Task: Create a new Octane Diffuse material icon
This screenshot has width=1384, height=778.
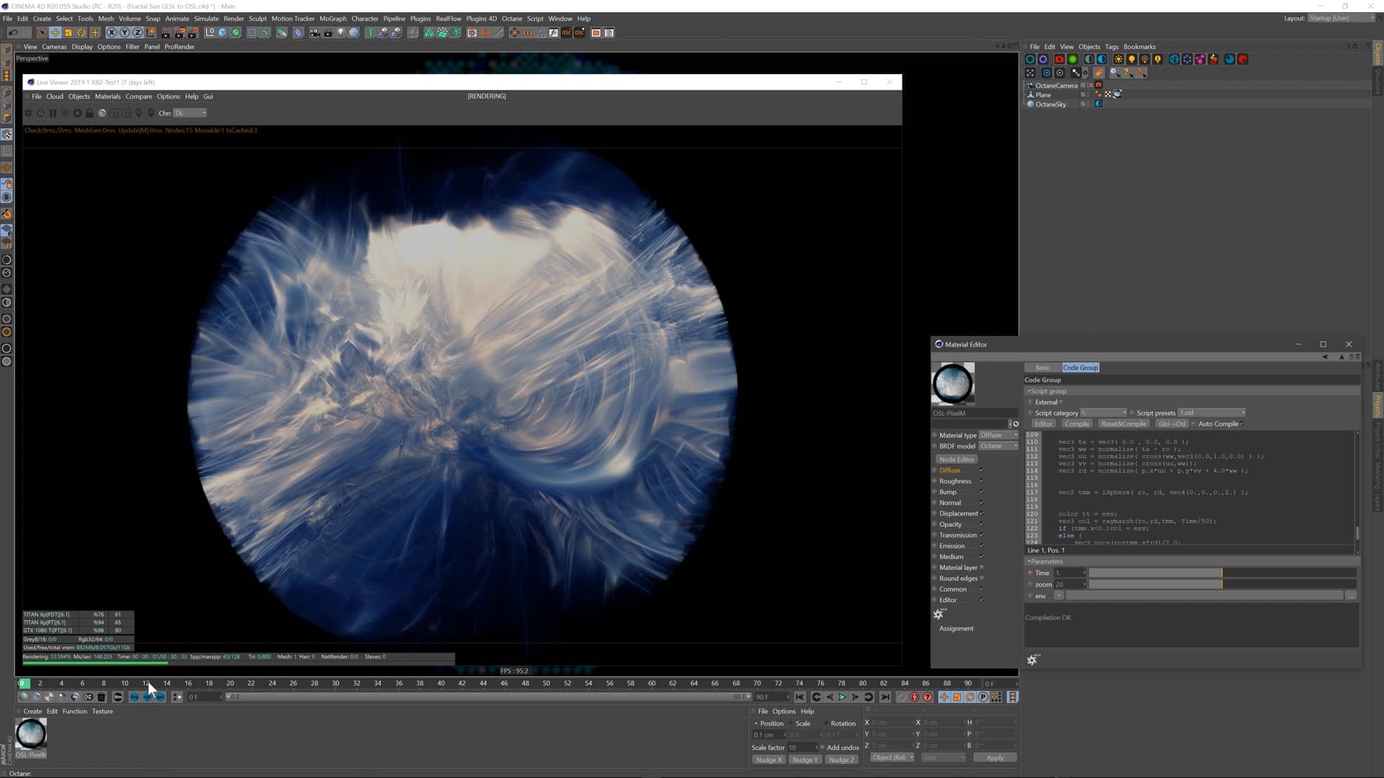Action: pos(1073,59)
